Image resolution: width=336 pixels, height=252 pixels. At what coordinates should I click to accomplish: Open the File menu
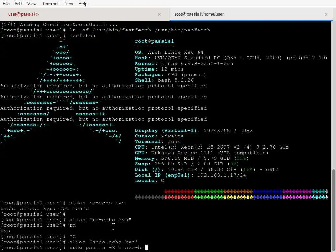[6, 4]
